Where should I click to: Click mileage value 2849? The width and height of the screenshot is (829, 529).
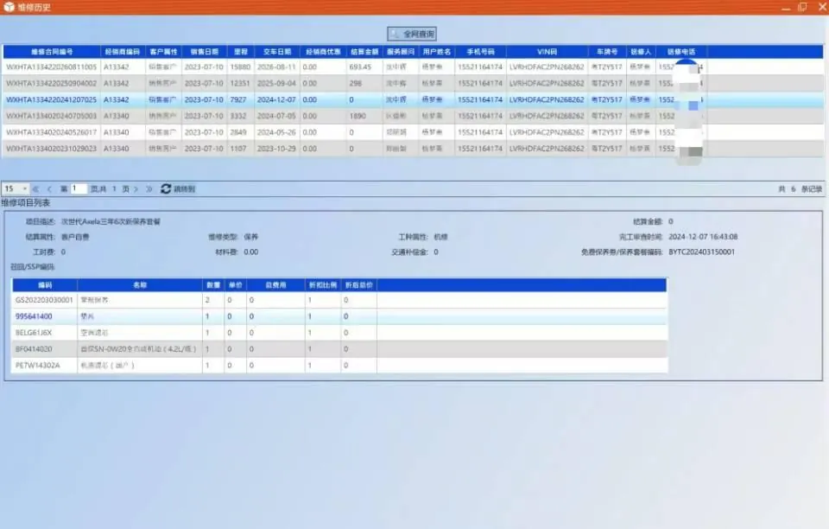(x=238, y=132)
